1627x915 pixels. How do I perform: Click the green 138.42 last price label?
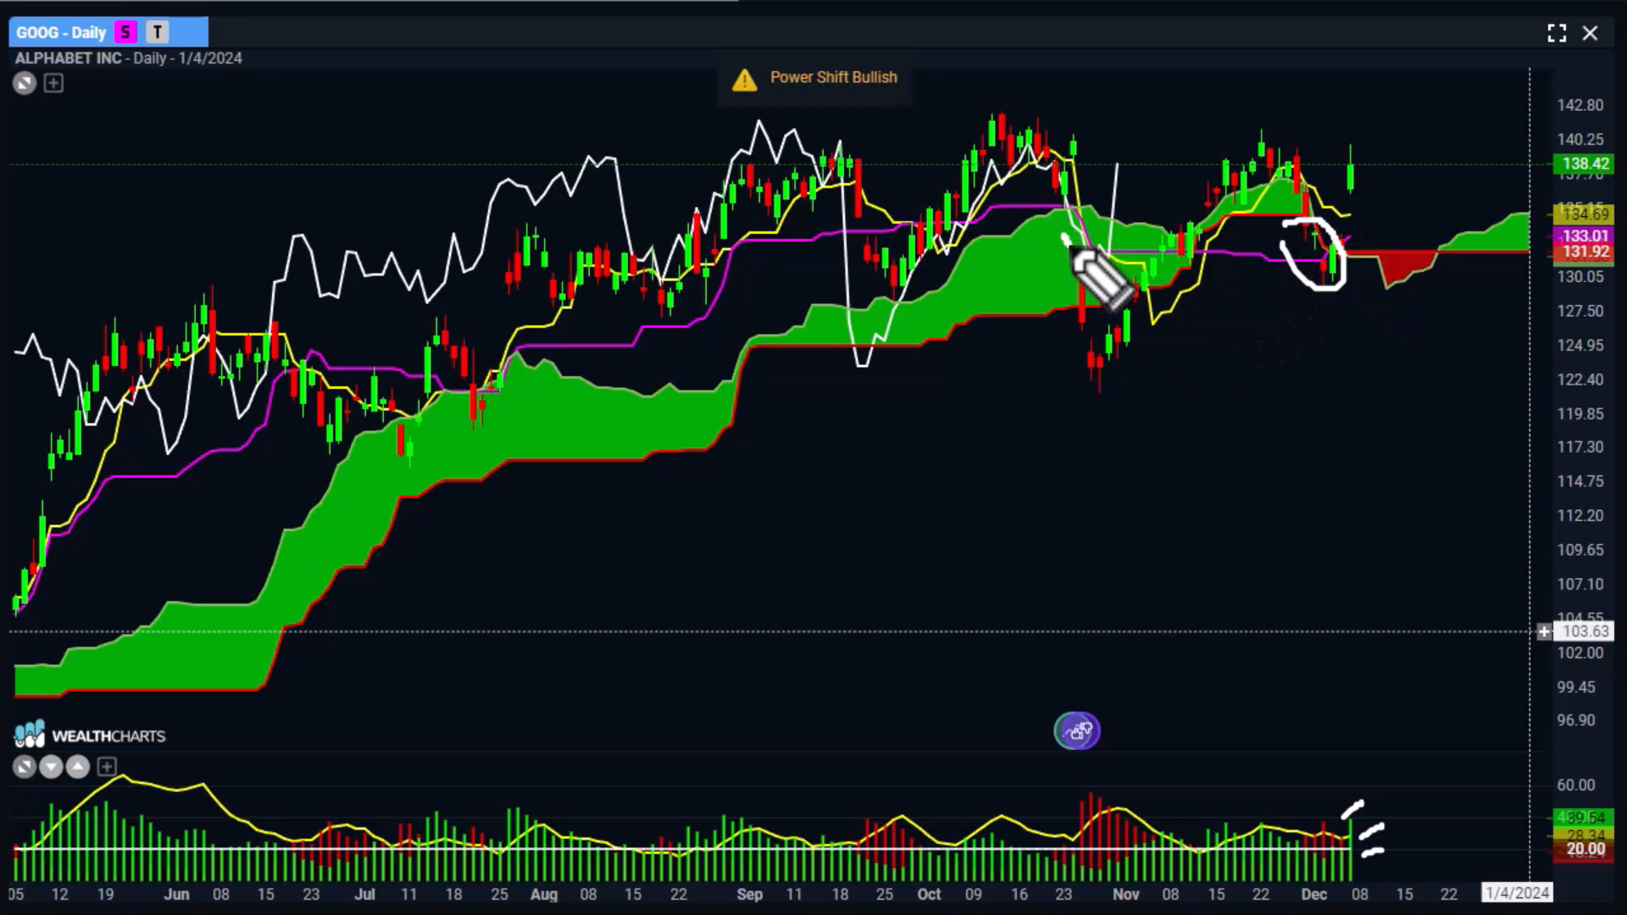click(x=1585, y=164)
